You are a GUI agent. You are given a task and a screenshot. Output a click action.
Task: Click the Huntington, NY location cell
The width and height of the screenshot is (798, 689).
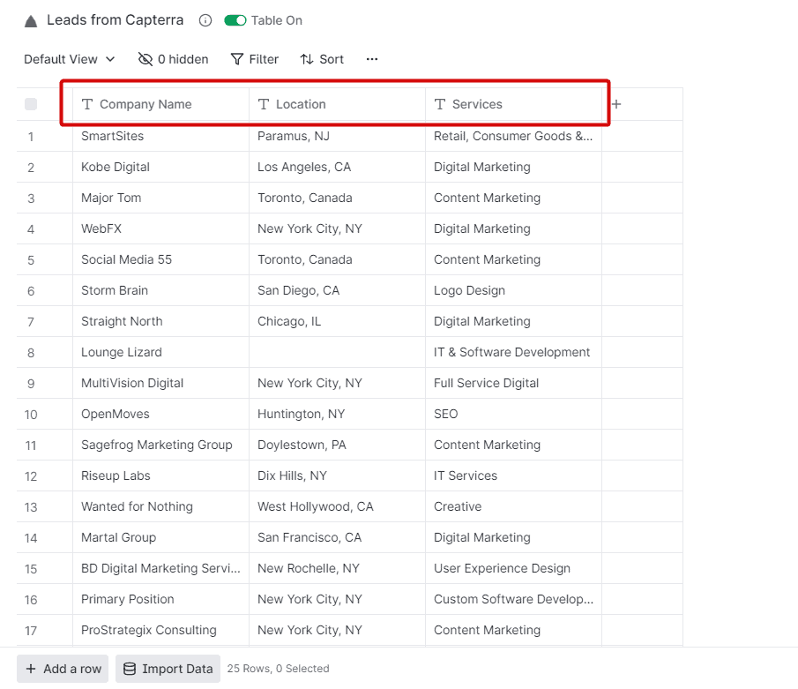(337, 414)
